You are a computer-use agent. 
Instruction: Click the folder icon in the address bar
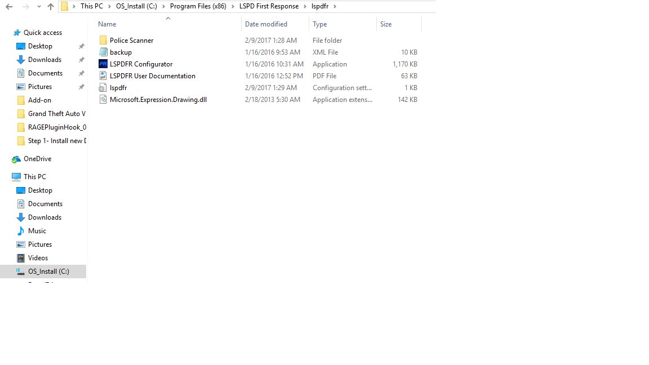(x=65, y=6)
